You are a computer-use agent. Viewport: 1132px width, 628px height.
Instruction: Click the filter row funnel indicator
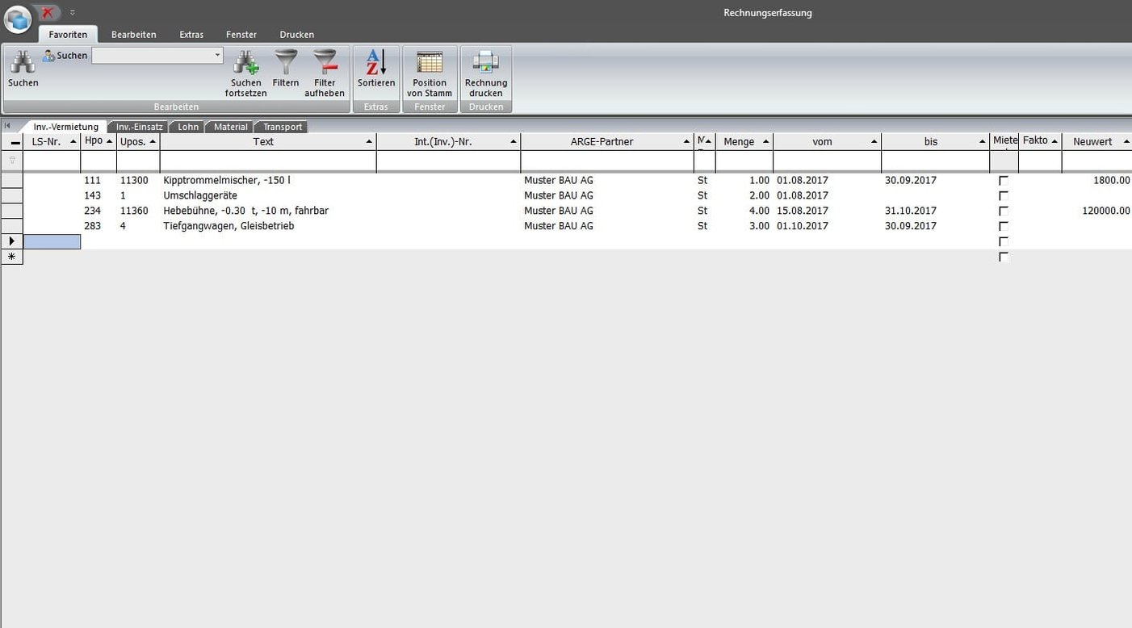tap(12, 161)
